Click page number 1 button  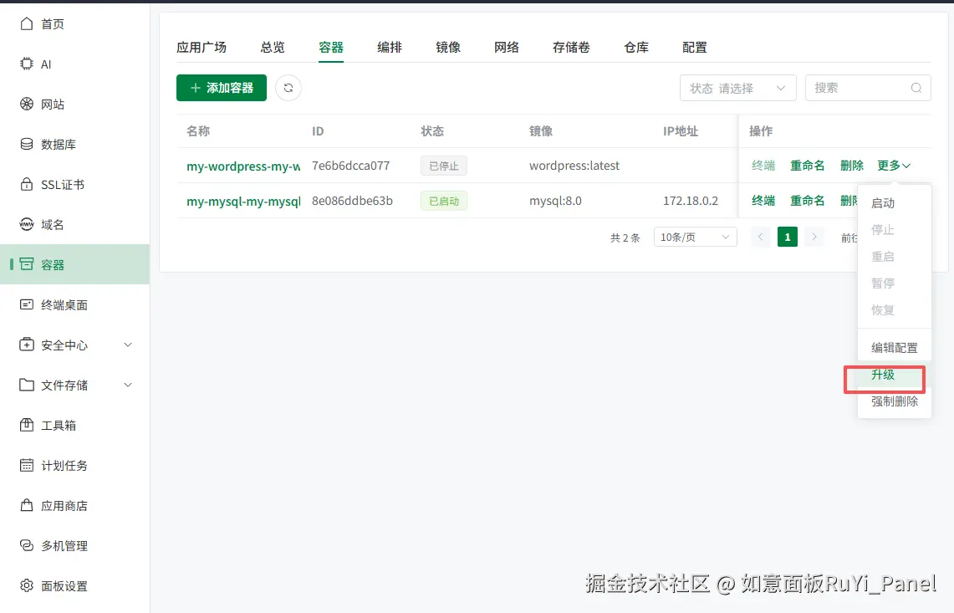(788, 237)
